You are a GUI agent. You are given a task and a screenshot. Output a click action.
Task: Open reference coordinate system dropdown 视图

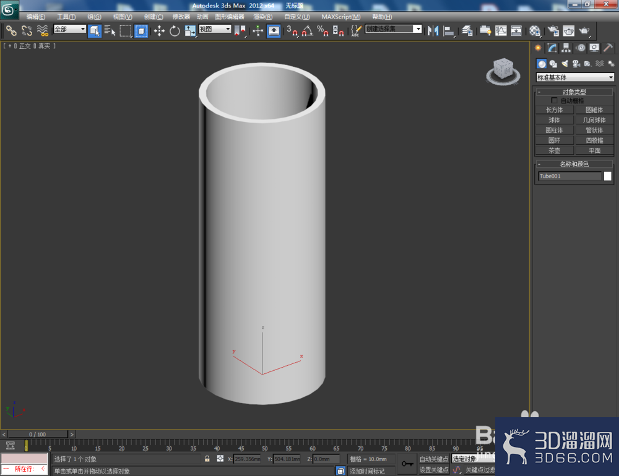215,29
